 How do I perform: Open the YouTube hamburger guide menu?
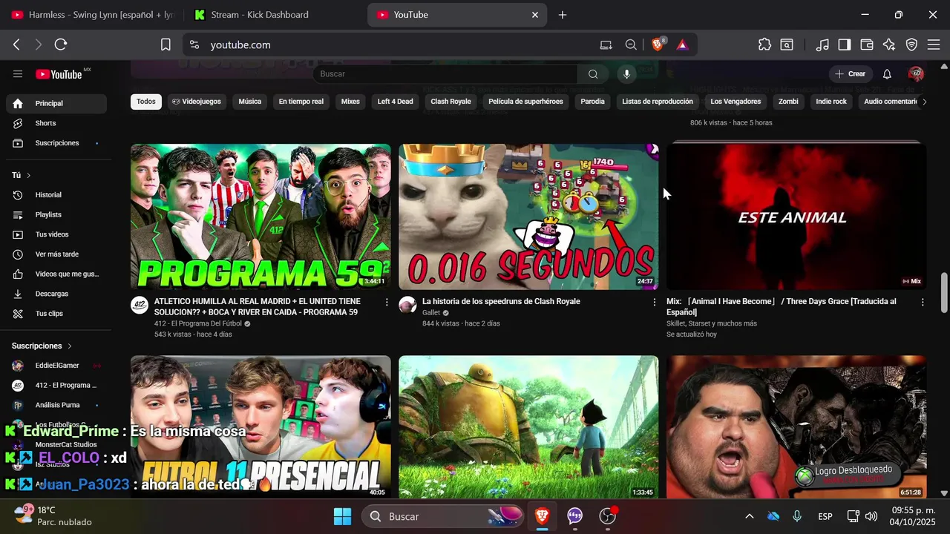click(18, 73)
